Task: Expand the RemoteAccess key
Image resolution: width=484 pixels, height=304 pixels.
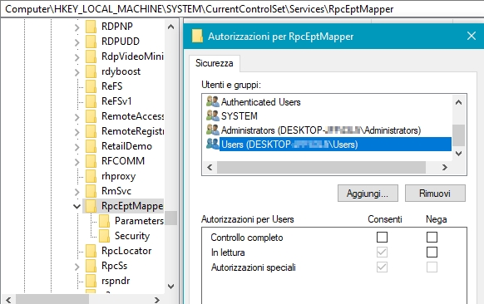Action: [x=77, y=117]
